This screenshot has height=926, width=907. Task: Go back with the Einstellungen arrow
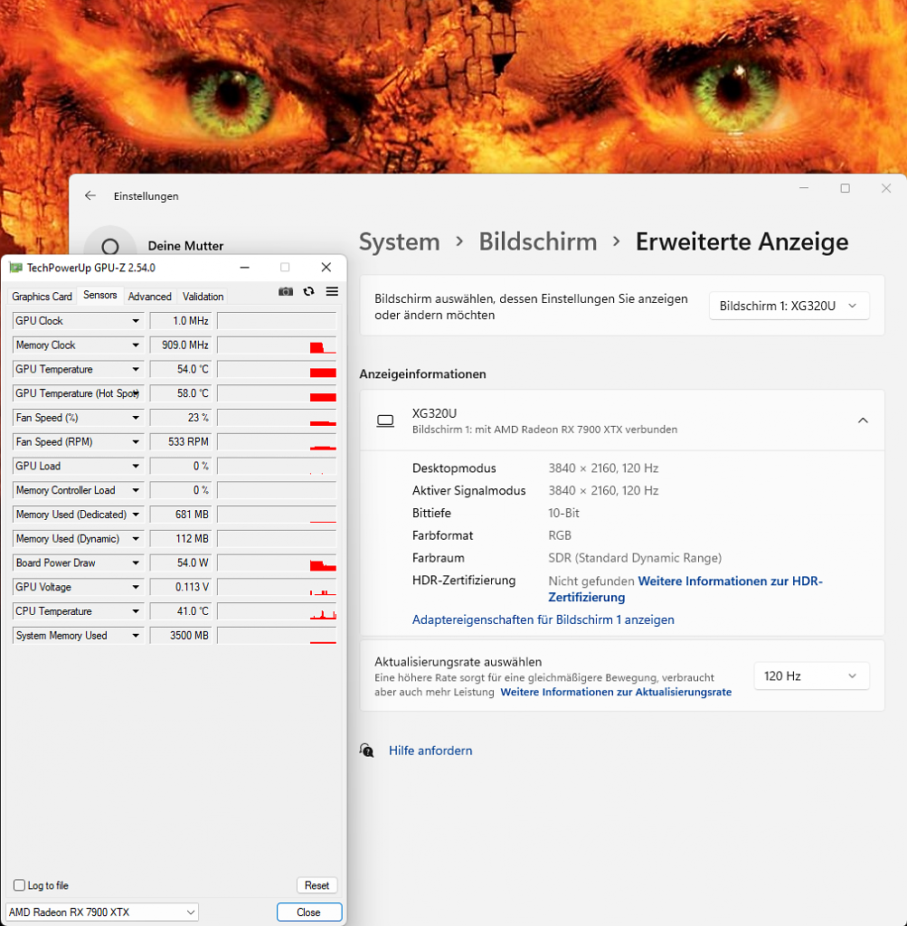[x=90, y=195]
